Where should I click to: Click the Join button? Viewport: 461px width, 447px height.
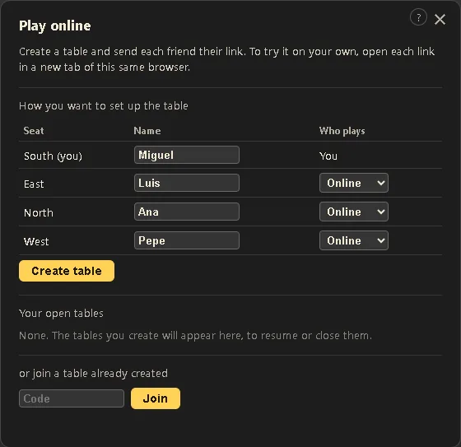(156, 398)
